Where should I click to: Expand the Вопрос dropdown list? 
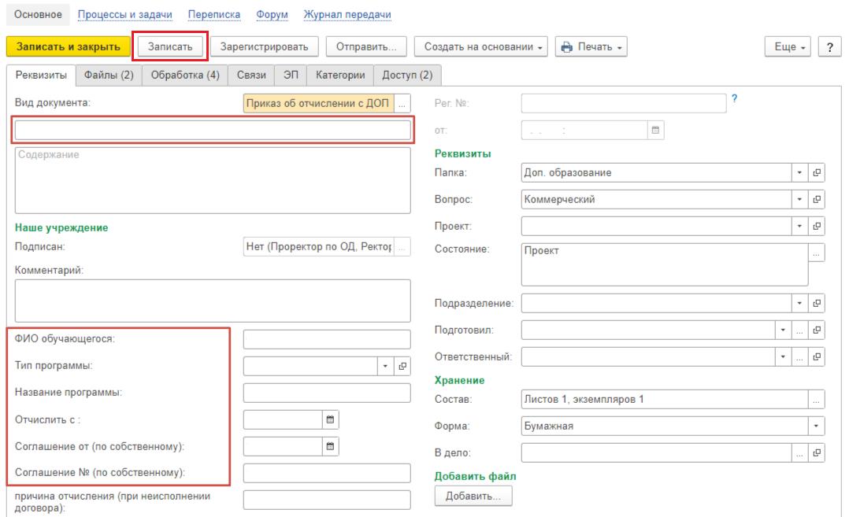tap(799, 199)
